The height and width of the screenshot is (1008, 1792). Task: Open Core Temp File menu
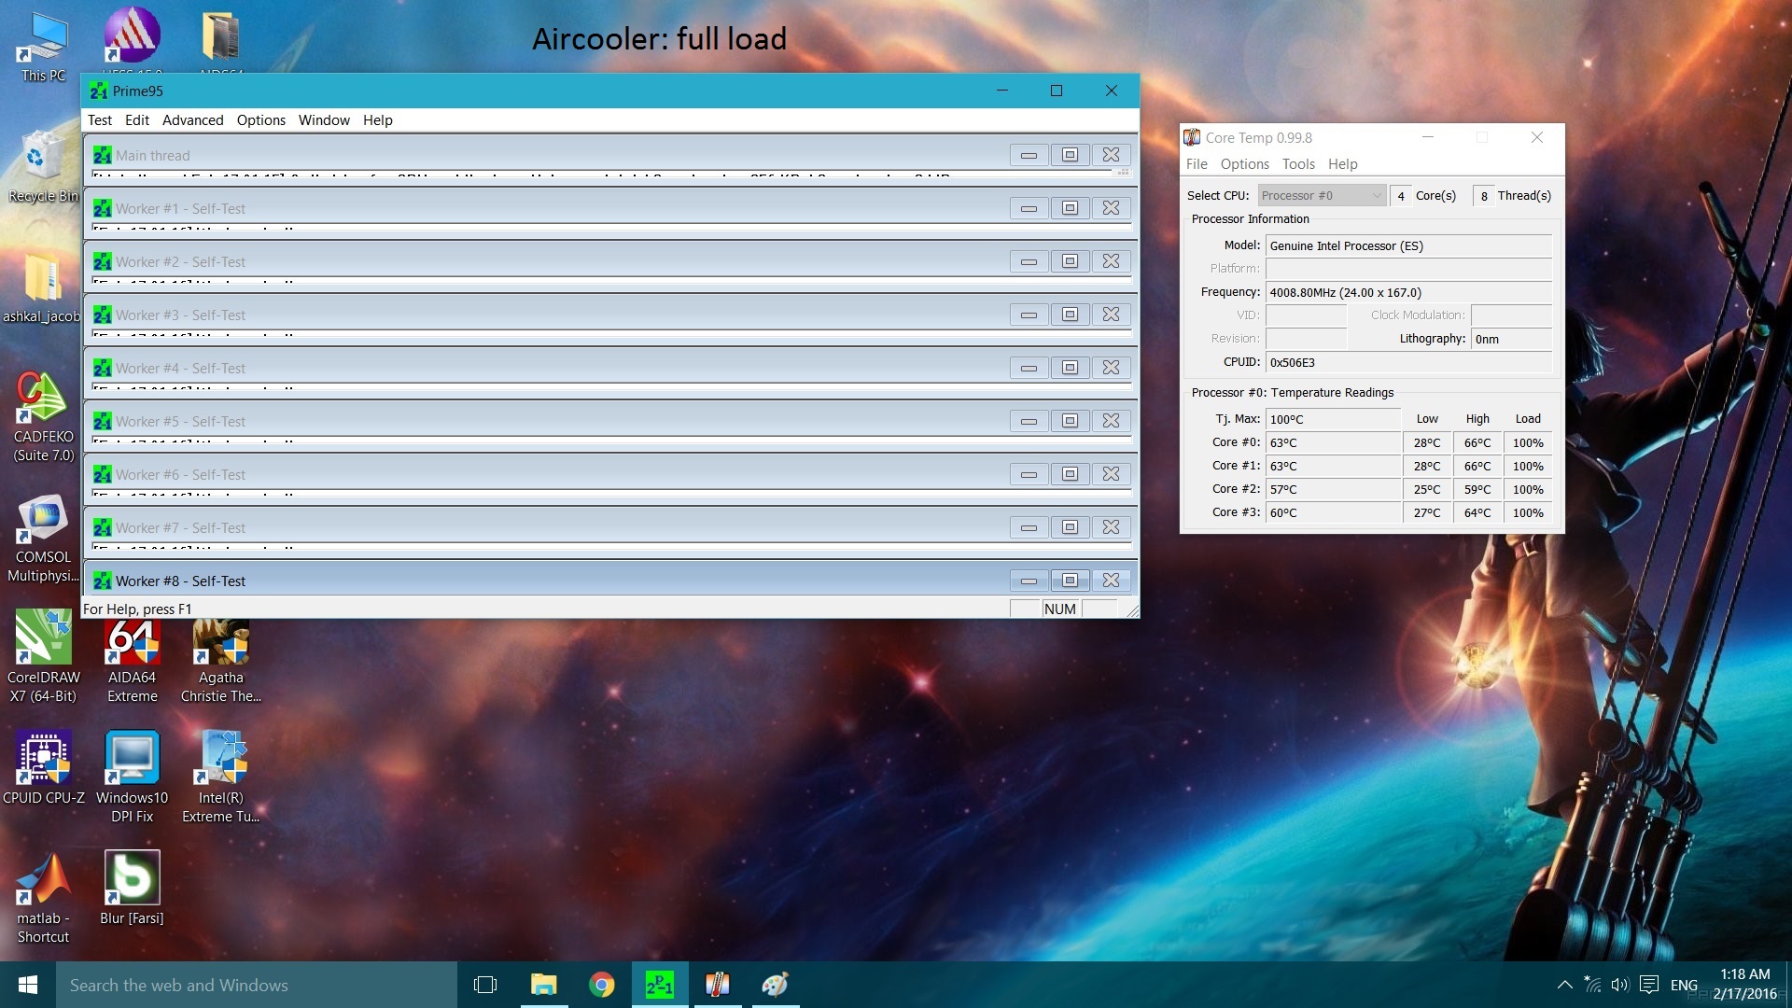1197,163
